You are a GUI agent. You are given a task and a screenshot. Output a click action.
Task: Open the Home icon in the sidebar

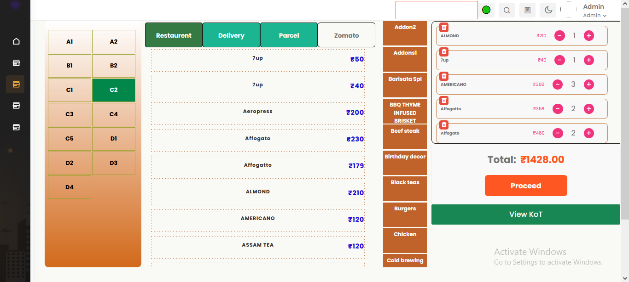(16, 41)
